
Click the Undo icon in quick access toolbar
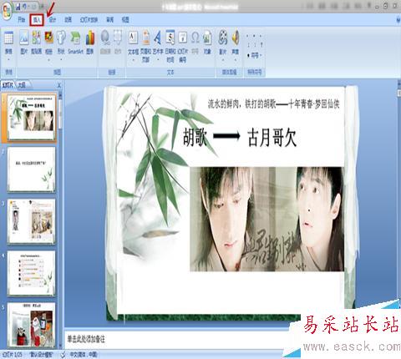click(25, 7)
